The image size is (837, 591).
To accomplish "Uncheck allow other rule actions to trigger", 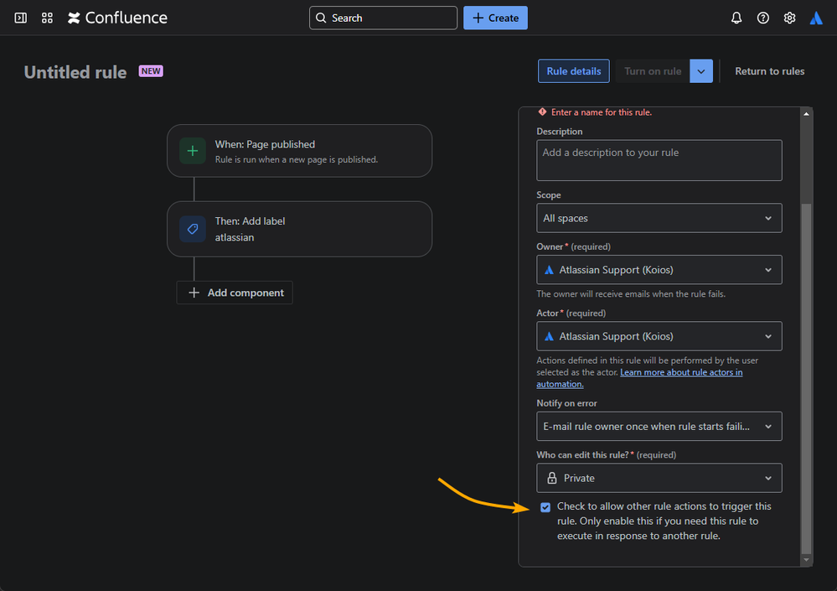I will click(545, 507).
